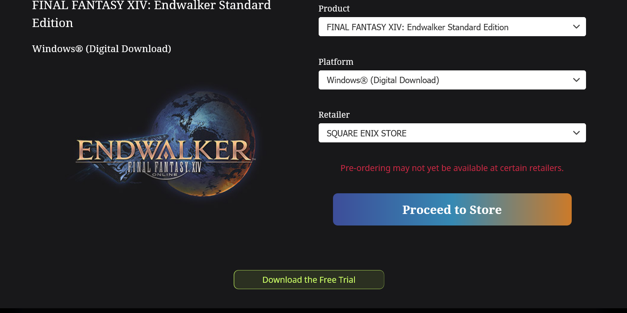Click the chevron arrow in the Retailer dropdown

576,133
